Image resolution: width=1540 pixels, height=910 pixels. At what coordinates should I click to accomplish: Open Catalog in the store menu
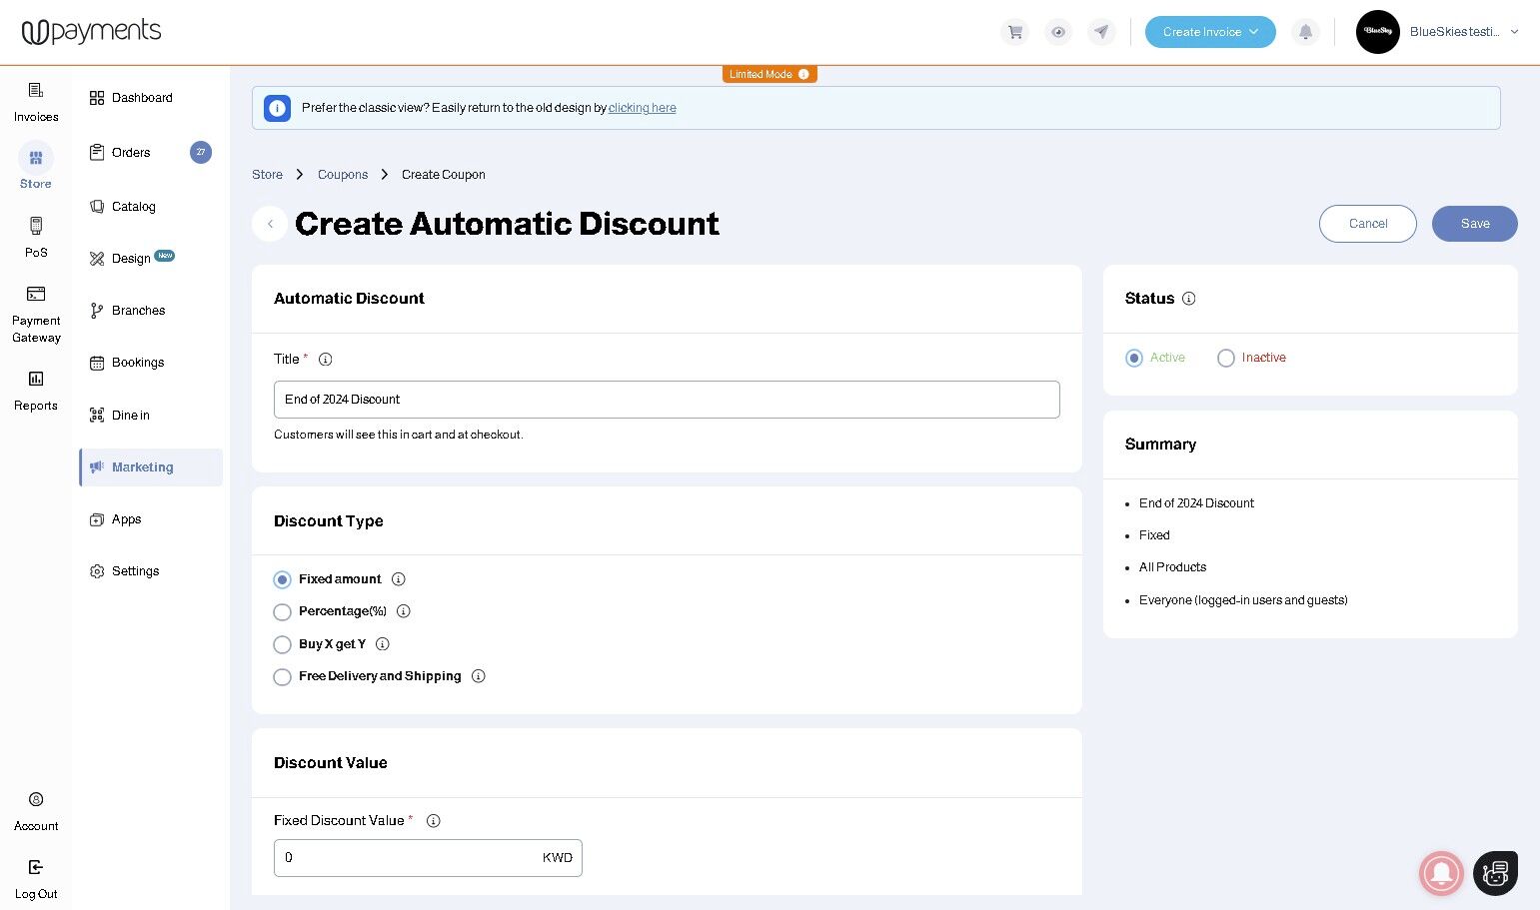click(134, 207)
